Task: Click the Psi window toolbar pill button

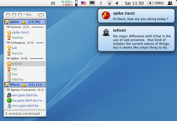Action: point(41,15)
